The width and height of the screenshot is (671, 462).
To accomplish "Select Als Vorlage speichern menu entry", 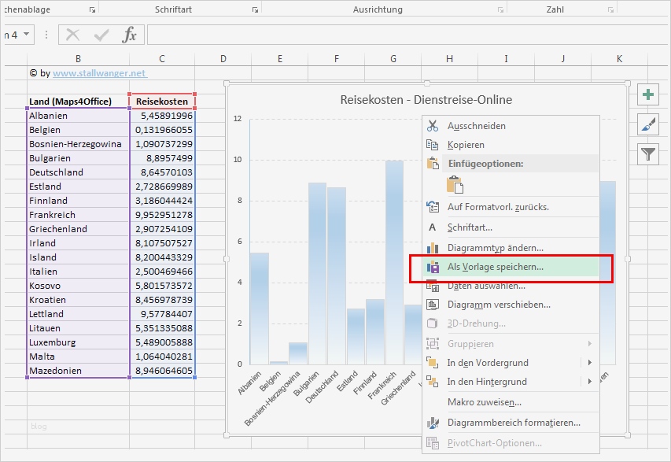I will pos(495,268).
